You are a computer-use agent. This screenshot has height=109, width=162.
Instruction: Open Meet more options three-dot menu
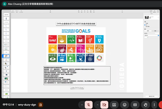[x=154, y=105]
